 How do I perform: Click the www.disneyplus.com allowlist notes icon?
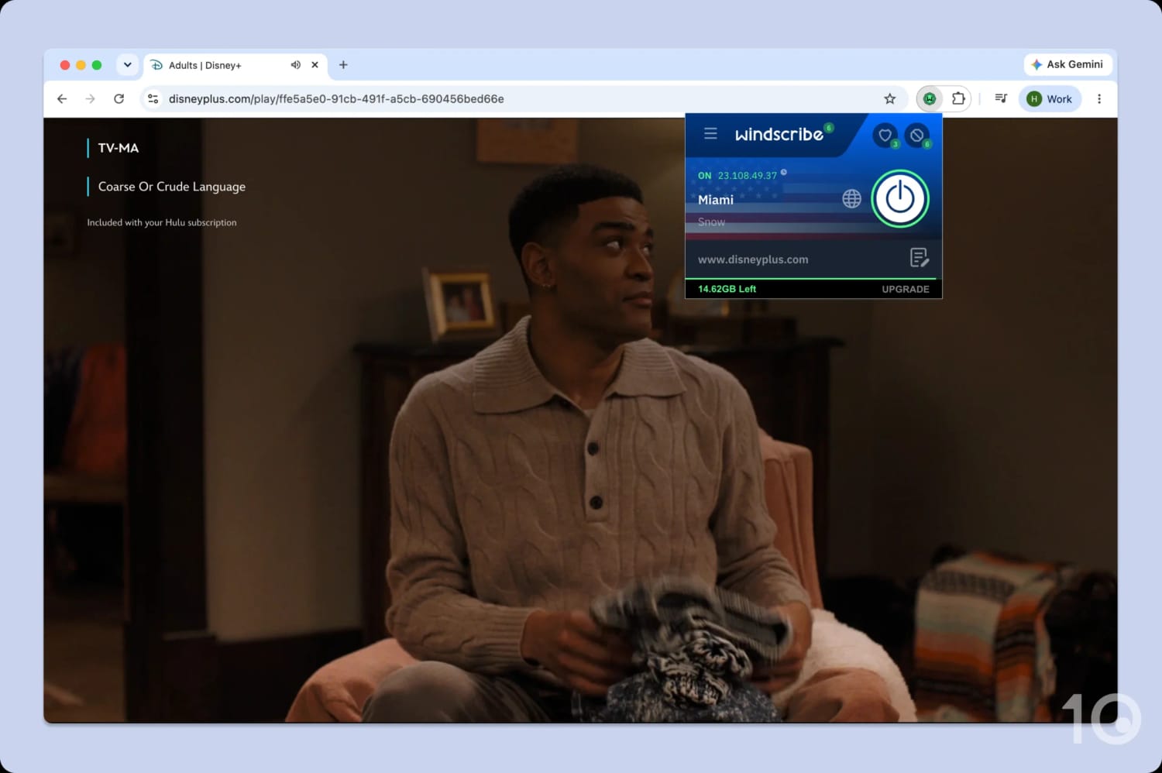[919, 258]
